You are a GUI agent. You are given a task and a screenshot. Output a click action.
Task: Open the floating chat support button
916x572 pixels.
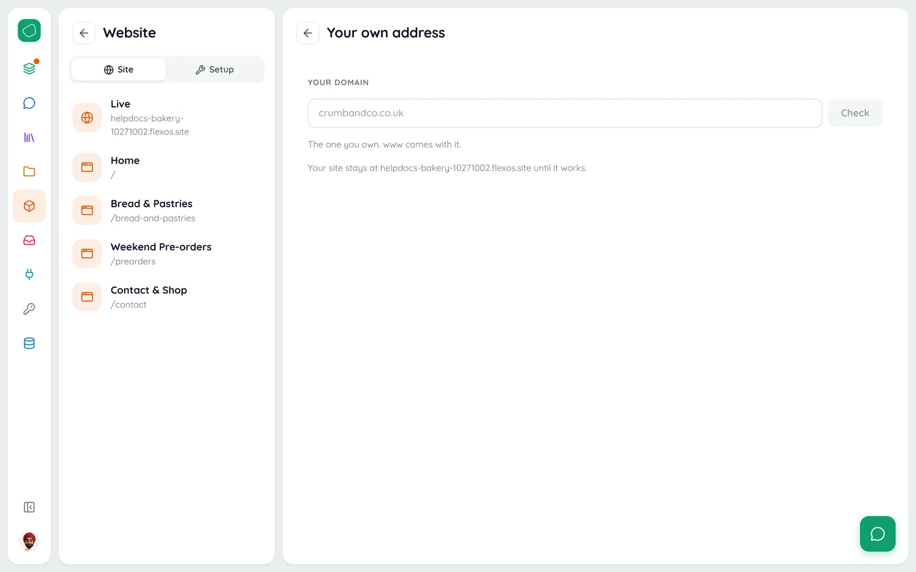pyautogui.click(x=878, y=534)
